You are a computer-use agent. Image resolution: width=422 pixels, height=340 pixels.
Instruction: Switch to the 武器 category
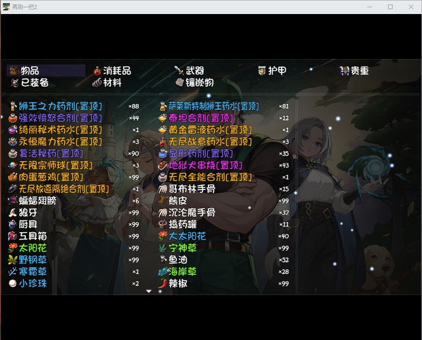tap(189, 71)
